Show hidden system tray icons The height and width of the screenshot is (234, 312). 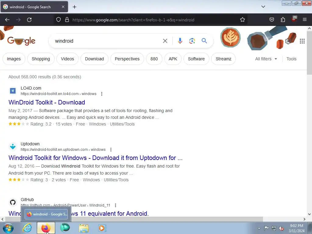pos(259,228)
